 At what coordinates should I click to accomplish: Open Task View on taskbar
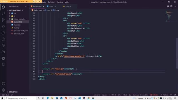[x=43, y=98]
